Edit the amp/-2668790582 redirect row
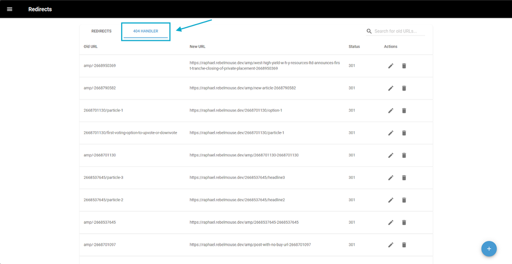Viewport: 512px width, 264px height. pos(390,88)
